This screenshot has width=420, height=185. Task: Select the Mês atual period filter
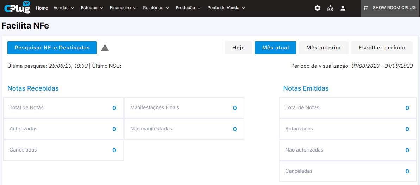tap(275, 48)
